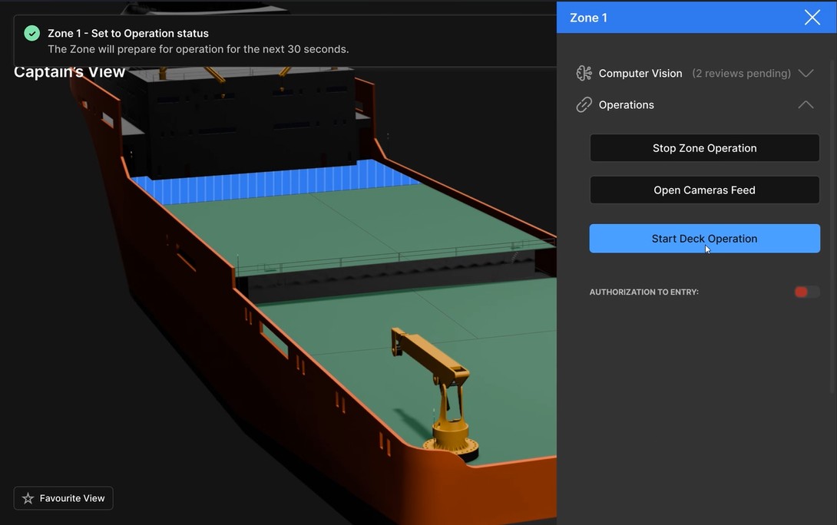Open the Cameras Feed
This screenshot has width=837, height=525.
[704, 190]
